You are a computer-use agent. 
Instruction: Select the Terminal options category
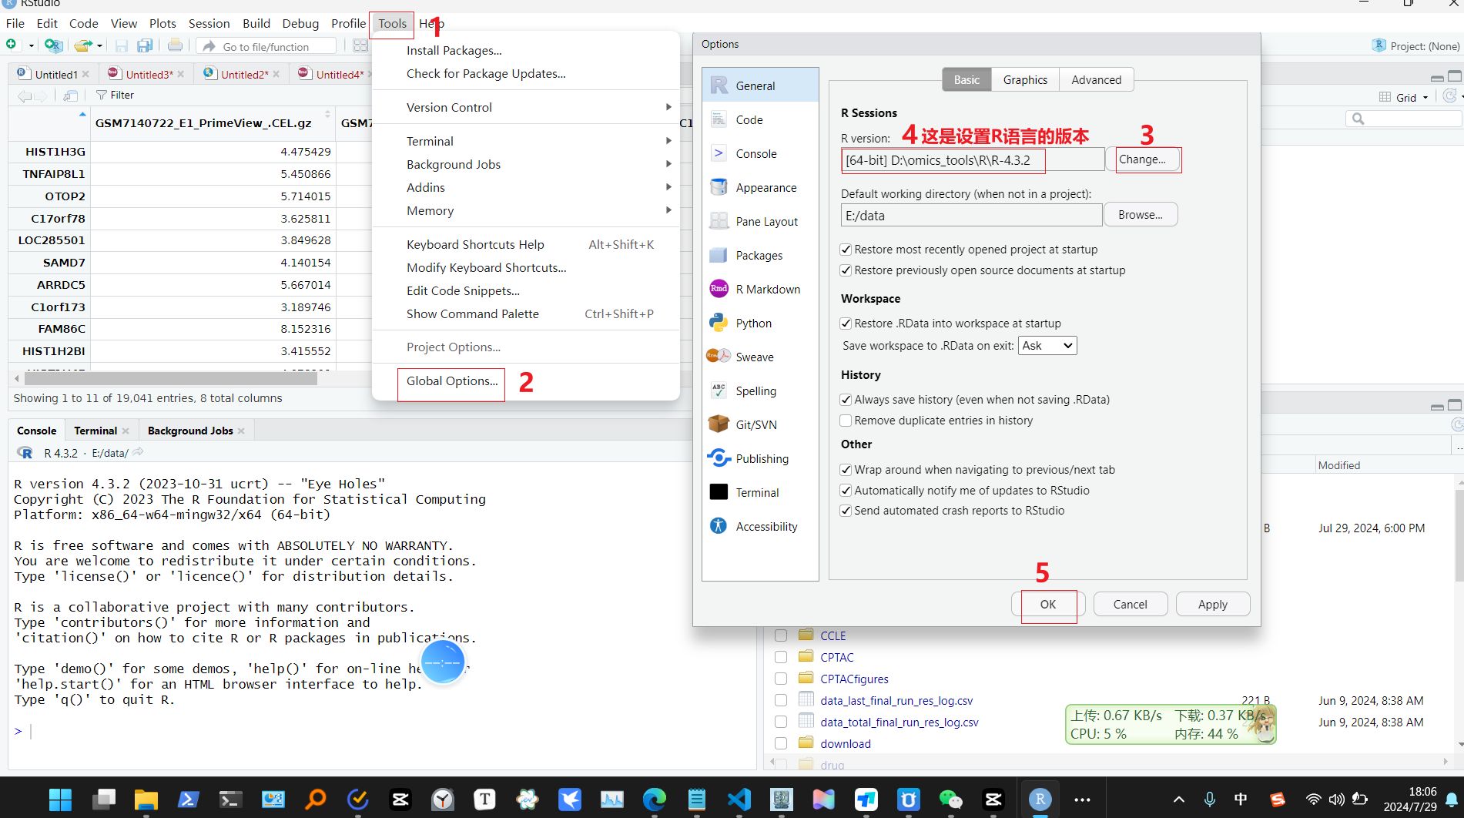coord(759,492)
